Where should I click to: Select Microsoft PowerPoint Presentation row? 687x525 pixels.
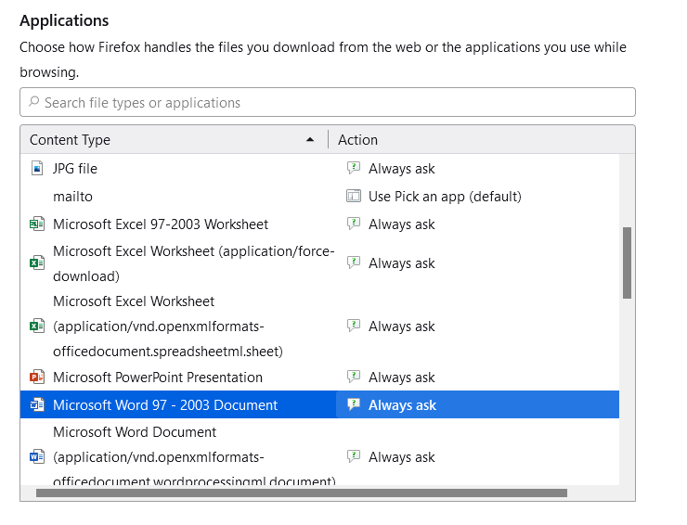tap(319, 377)
